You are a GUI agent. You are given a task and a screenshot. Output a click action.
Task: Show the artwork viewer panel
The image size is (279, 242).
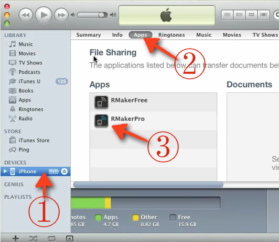click(x=70, y=238)
